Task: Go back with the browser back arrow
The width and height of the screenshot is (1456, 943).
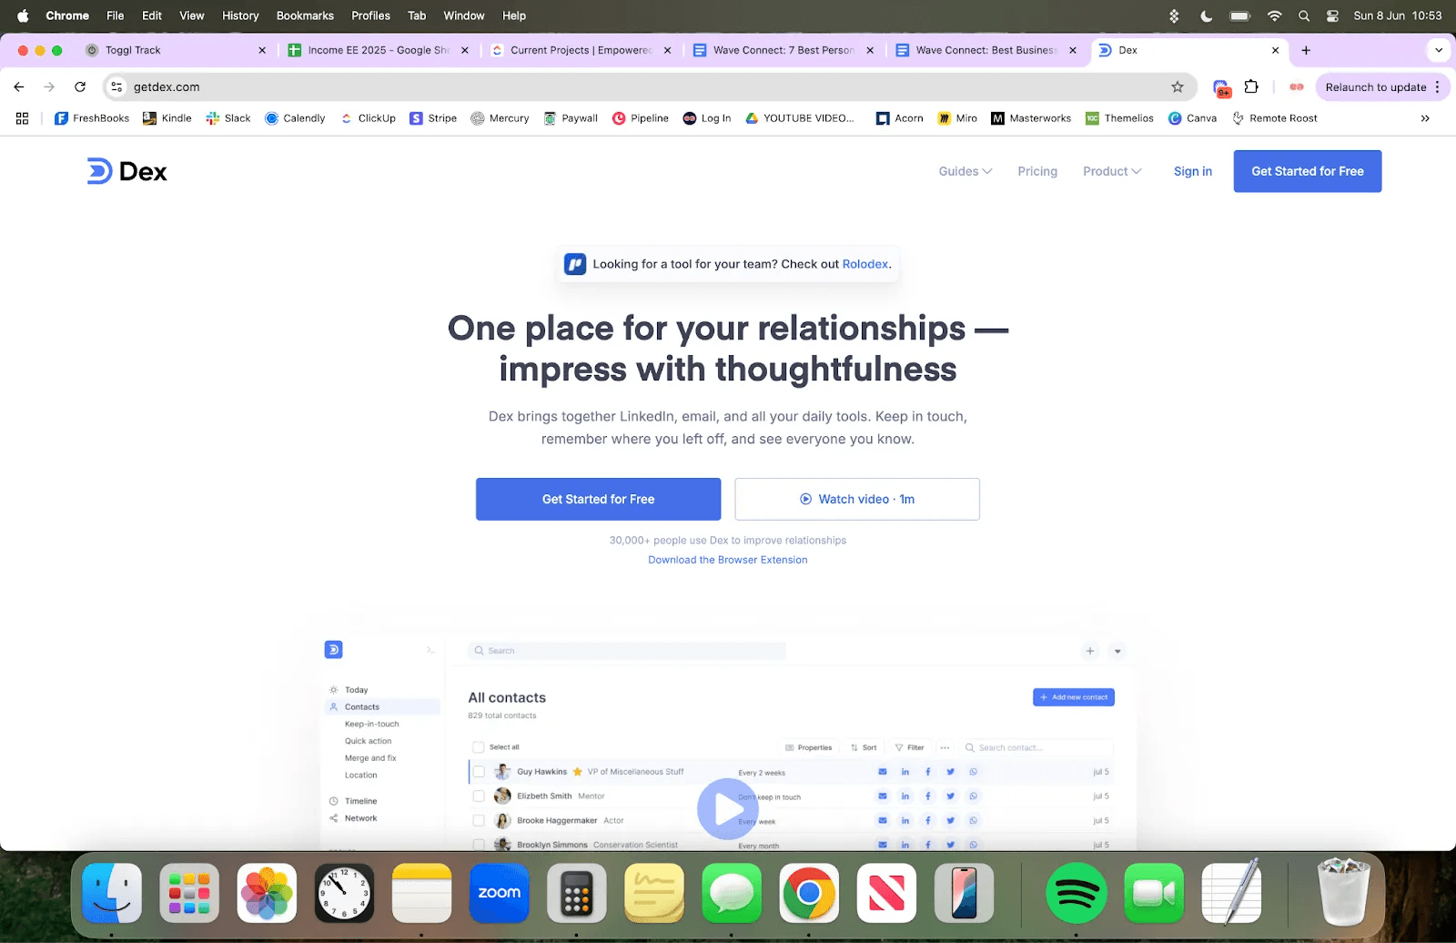Action: (x=19, y=87)
